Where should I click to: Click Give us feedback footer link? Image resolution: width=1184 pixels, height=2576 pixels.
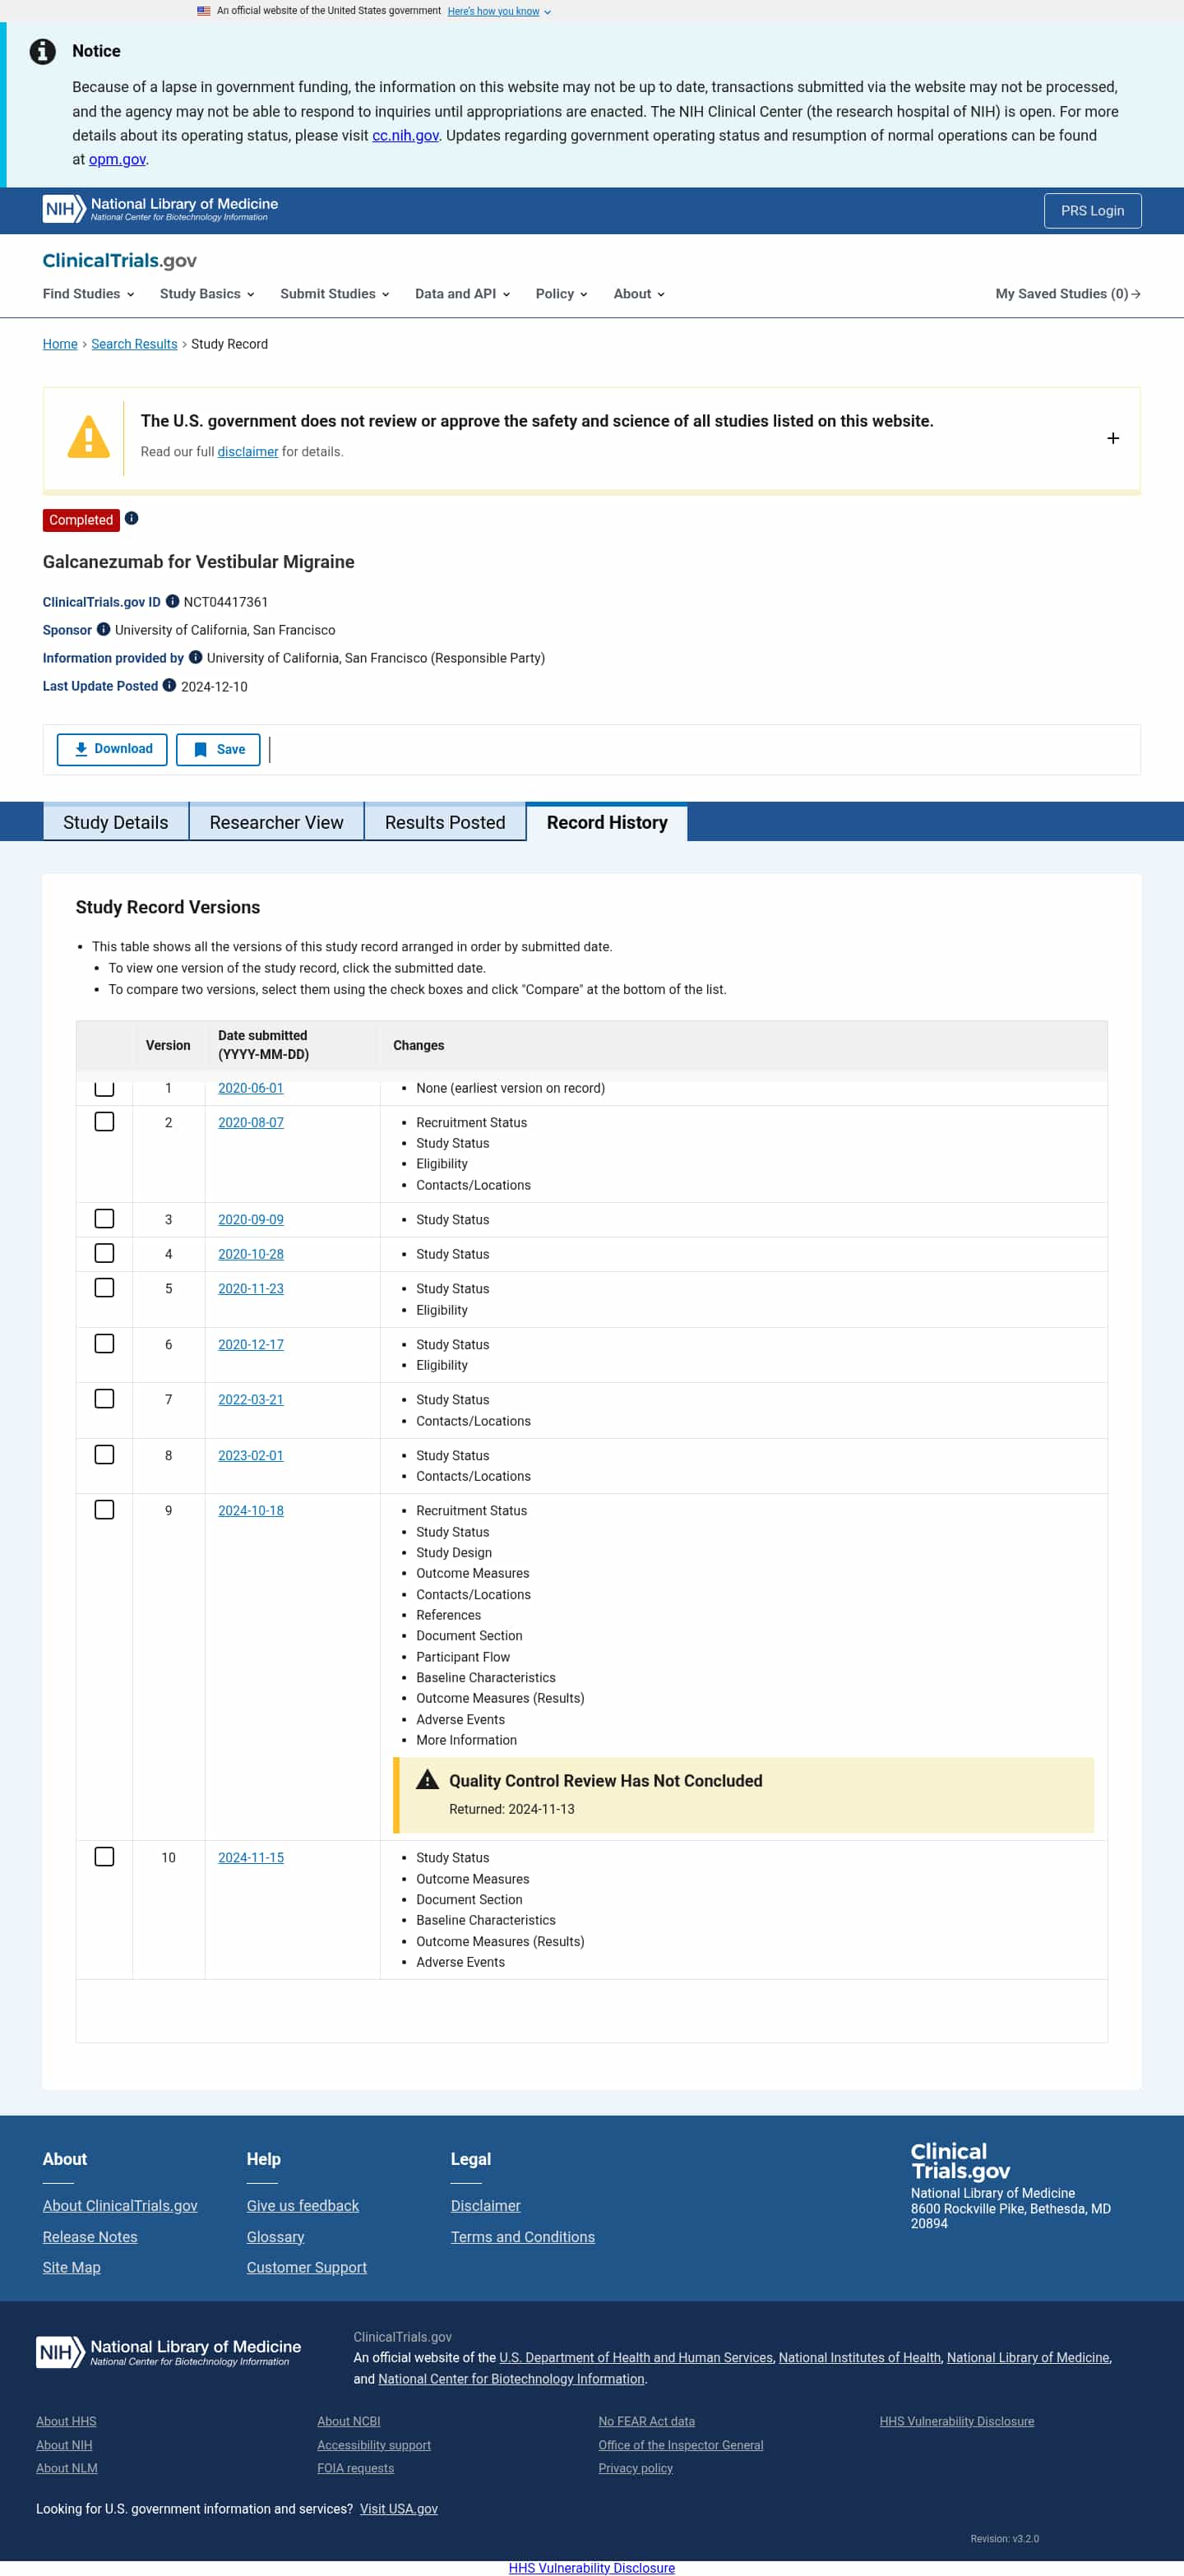pos(303,2205)
